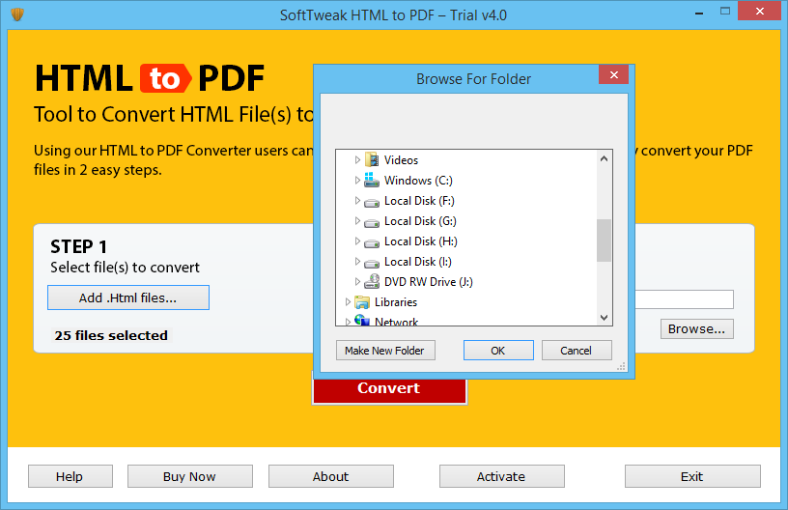Click the Local Disk (H:) drive icon
Viewport: 788px width, 510px height.
pos(372,242)
